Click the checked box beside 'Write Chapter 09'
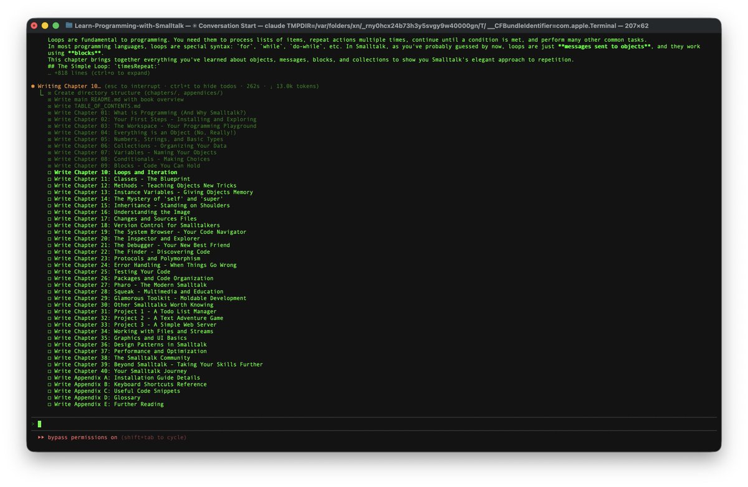The image size is (748, 487). [x=49, y=166]
